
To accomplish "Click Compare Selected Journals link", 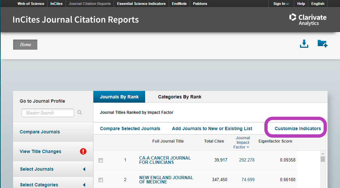I will 130,128.
